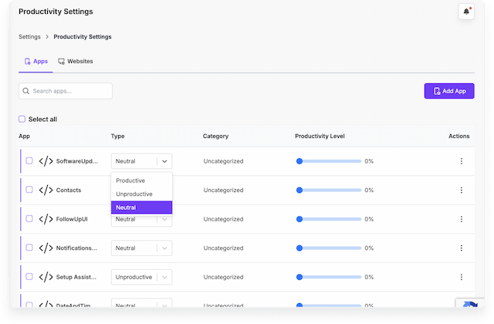
Task: Open three-dot actions menu for Contacts
Action: pos(462,190)
